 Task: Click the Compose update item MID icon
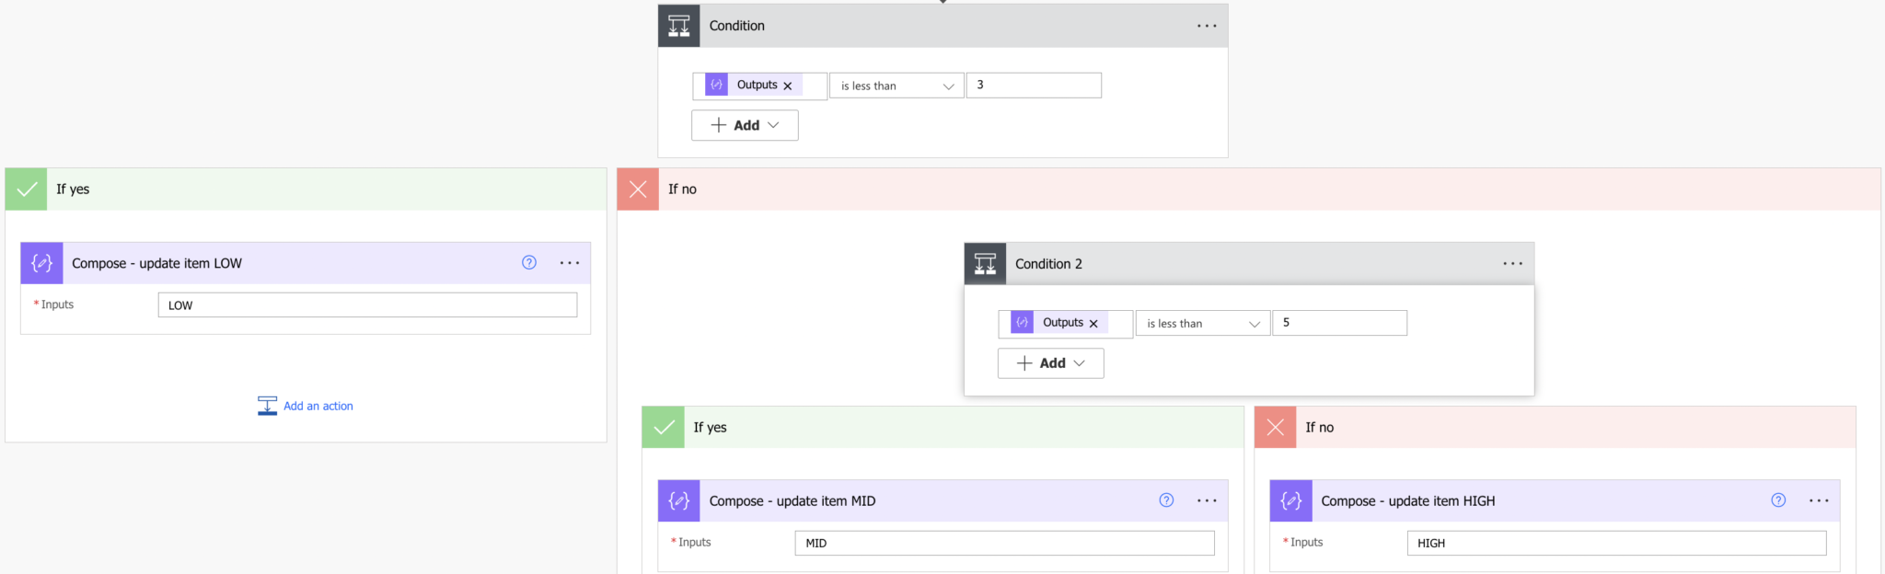point(678,500)
